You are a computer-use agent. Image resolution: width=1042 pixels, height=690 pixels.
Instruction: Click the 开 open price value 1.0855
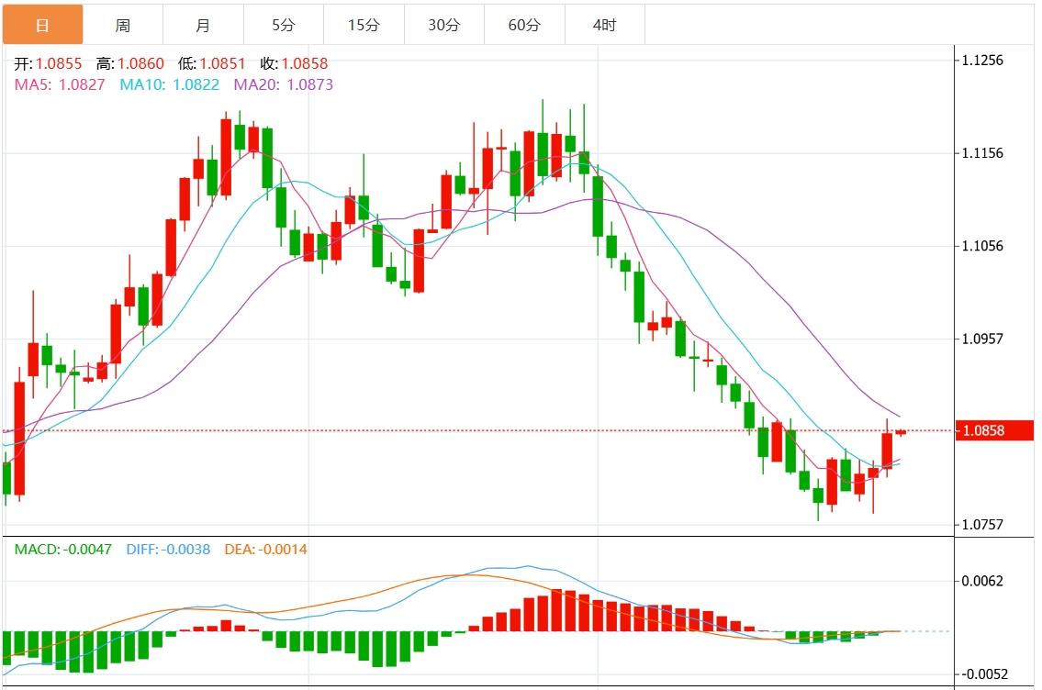(59, 64)
